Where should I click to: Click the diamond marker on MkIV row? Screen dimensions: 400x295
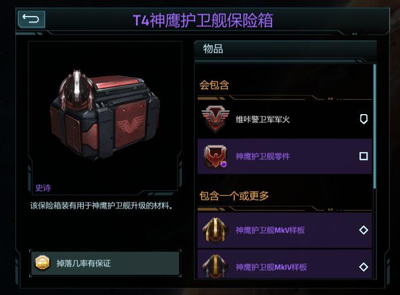tap(364, 267)
